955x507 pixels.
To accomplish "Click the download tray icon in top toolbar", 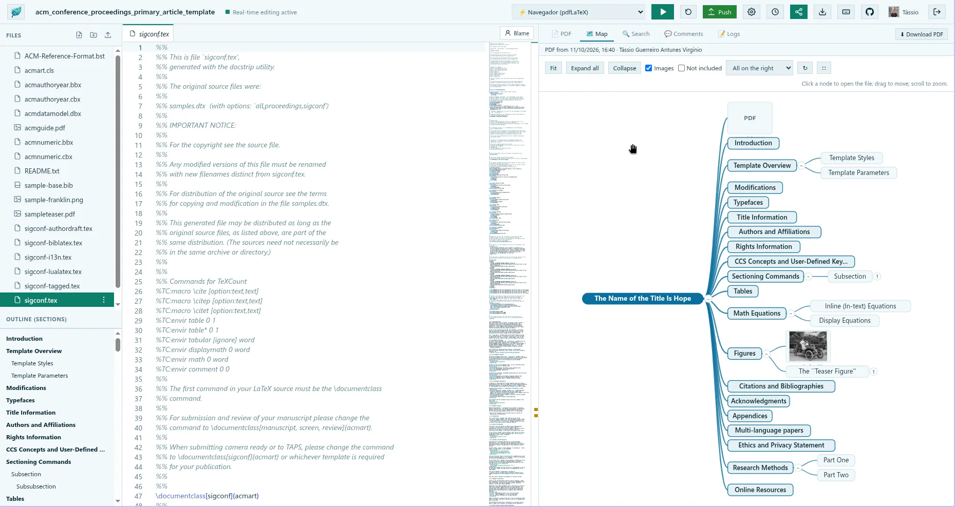I will [822, 12].
